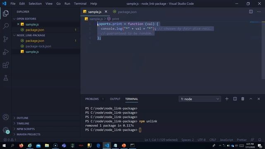
Task: Change indentation via Spaces: 2
Action: click(188, 140)
